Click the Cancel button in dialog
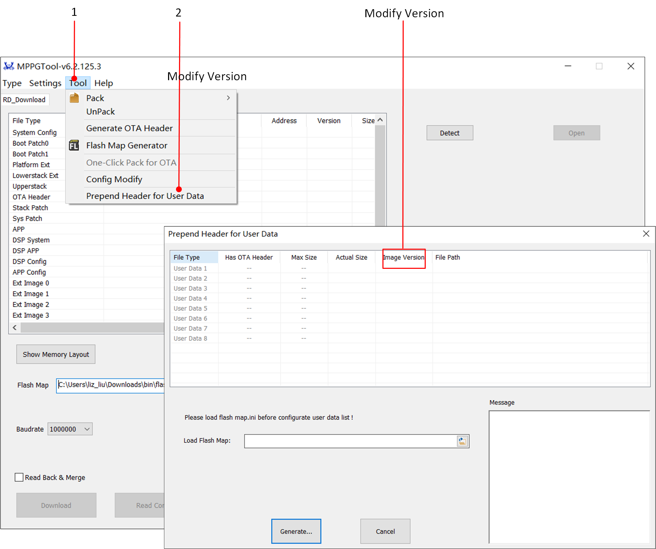 385,531
